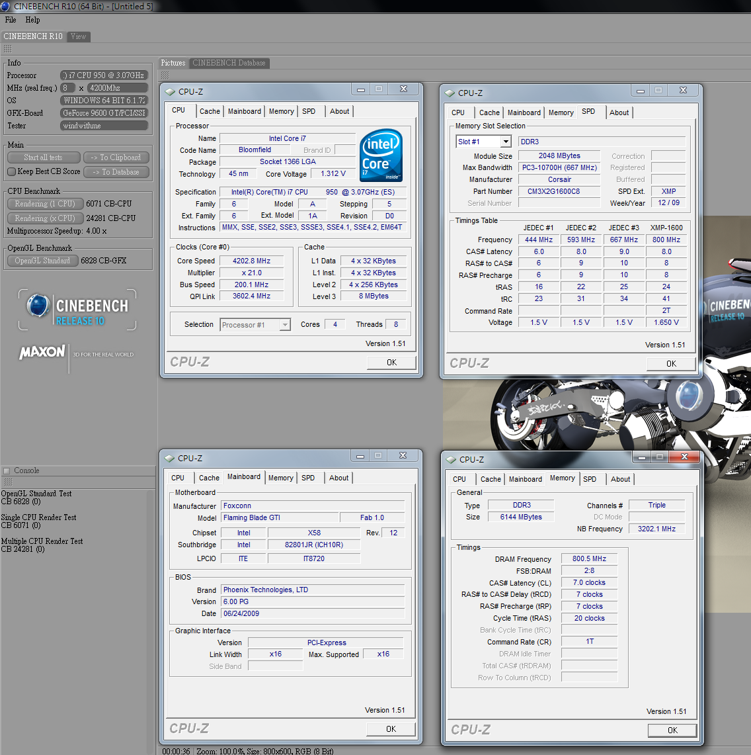Click the CINEBENCH Release 10 logo in the sidebar
Image resolution: width=751 pixels, height=755 pixels.
77,310
